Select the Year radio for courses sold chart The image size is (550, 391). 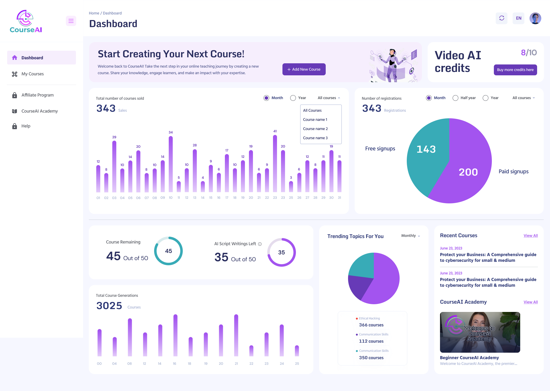(x=293, y=98)
